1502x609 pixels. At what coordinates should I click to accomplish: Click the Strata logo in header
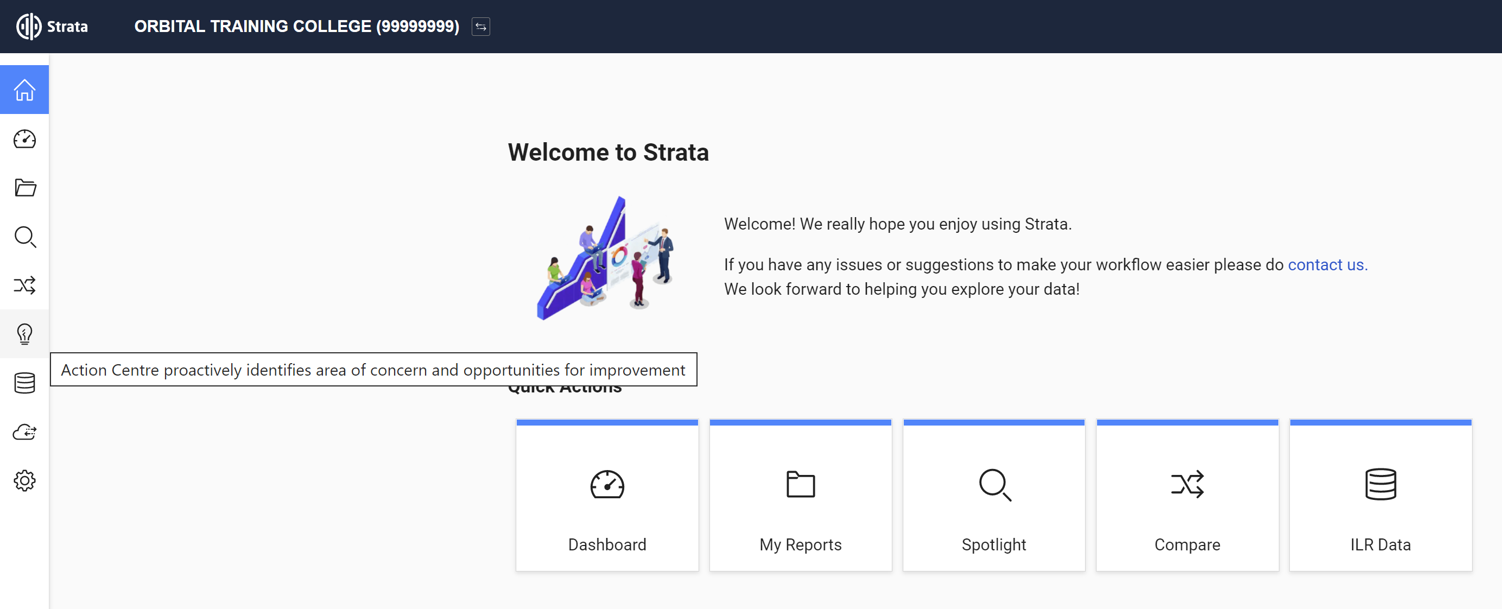tap(52, 27)
